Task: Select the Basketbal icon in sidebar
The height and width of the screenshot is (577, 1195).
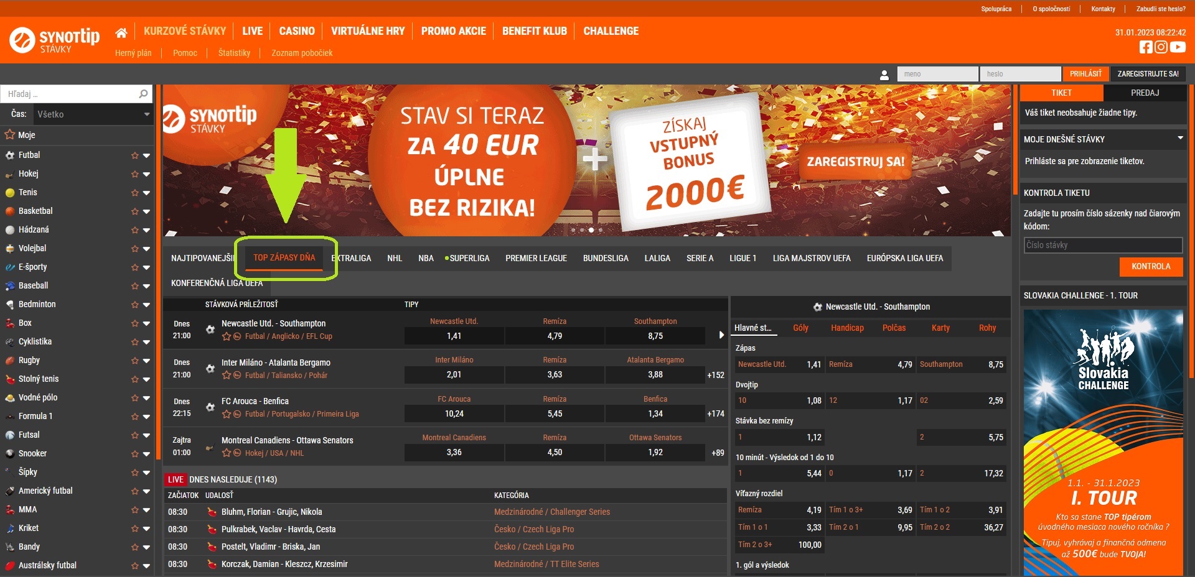Action: pyautogui.click(x=10, y=211)
